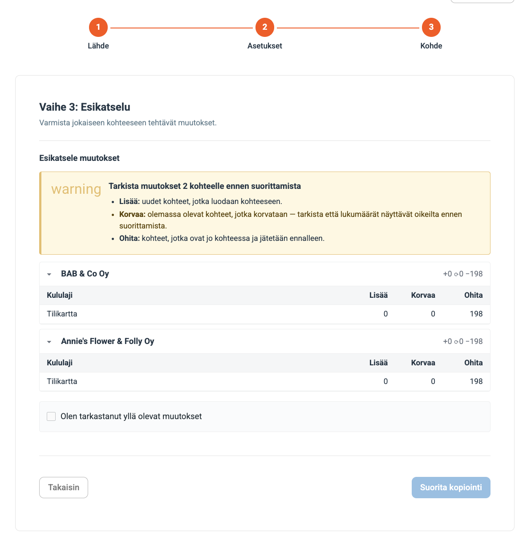Click the Takaisin button
Viewport: 527px width, 536px height.
pyautogui.click(x=64, y=488)
